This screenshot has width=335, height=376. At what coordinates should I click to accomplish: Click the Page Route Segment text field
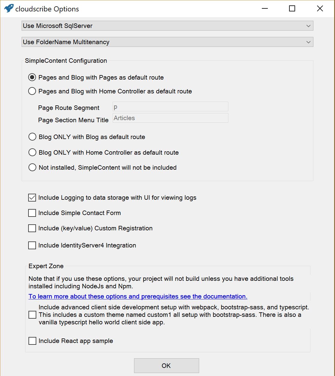pyautogui.click(x=170, y=107)
